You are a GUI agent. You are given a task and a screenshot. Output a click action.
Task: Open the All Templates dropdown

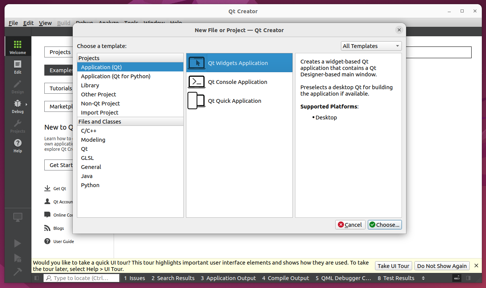371,46
